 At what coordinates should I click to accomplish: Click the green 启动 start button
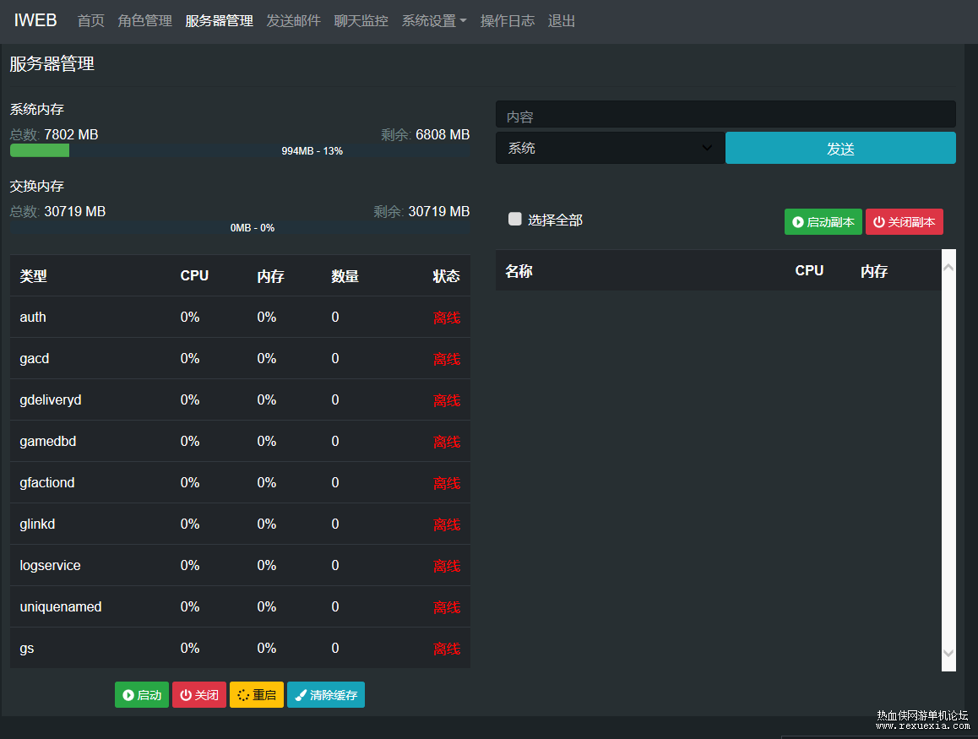(x=142, y=695)
